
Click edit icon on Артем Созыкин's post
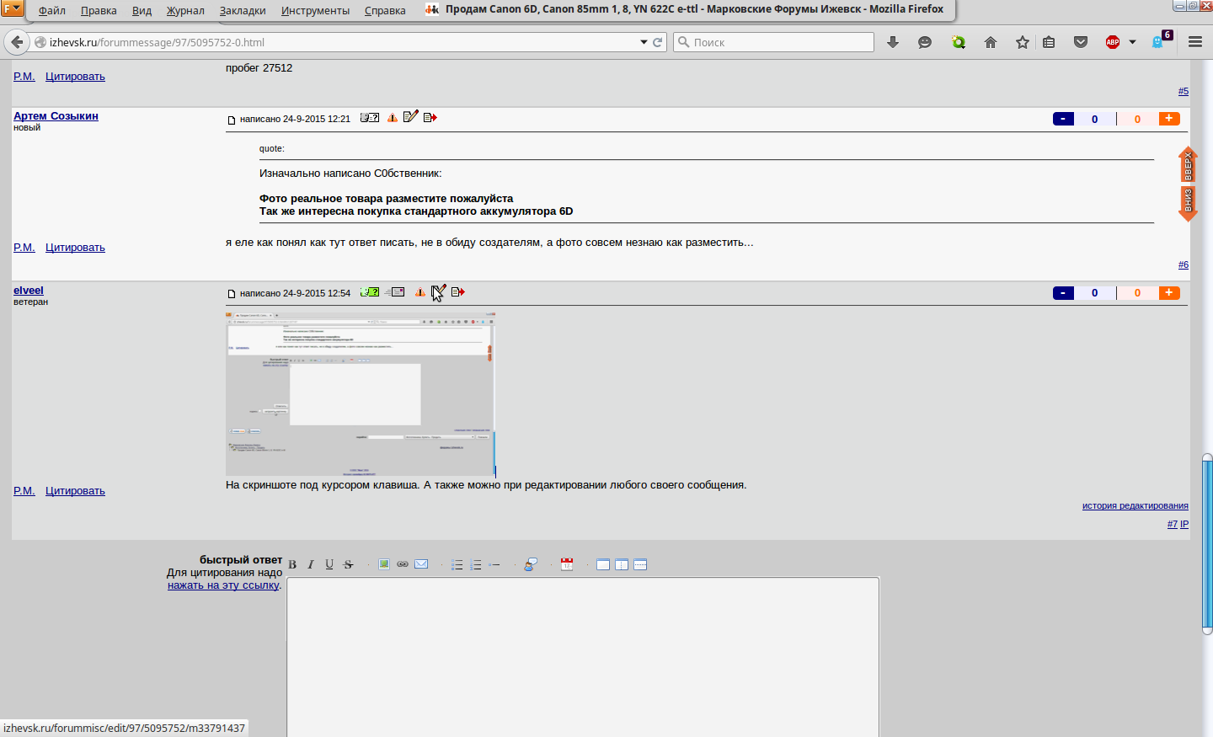point(410,117)
